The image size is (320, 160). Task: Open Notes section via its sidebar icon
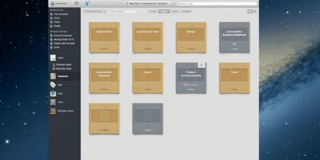(53, 58)
